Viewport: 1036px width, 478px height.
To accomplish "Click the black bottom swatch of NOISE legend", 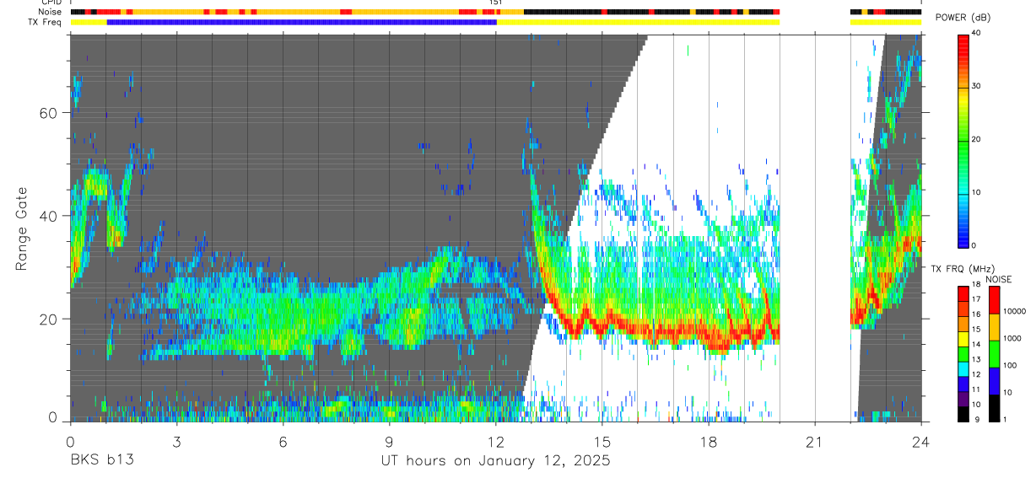I will [x=993, y=407].
